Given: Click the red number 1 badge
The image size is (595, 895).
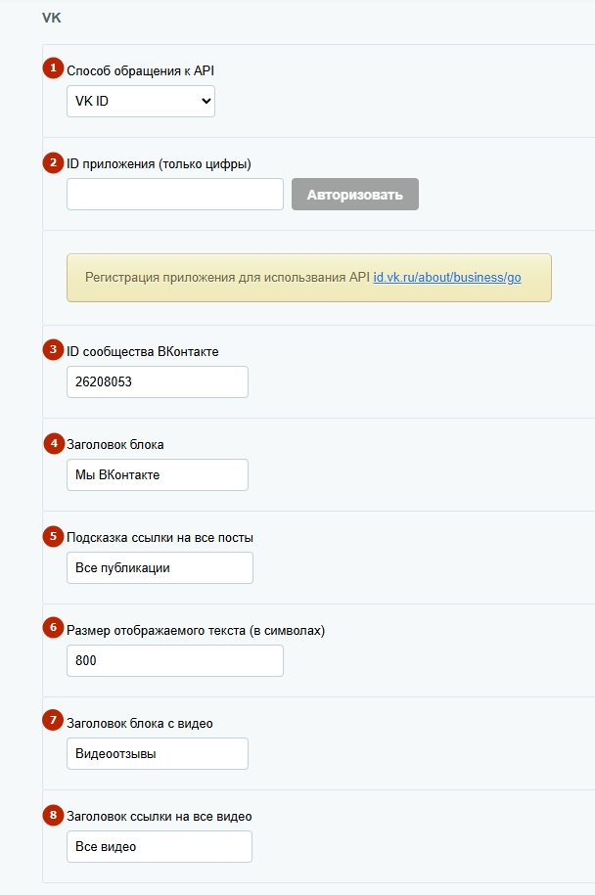Looking at the screenshot, I should [53, 69].
